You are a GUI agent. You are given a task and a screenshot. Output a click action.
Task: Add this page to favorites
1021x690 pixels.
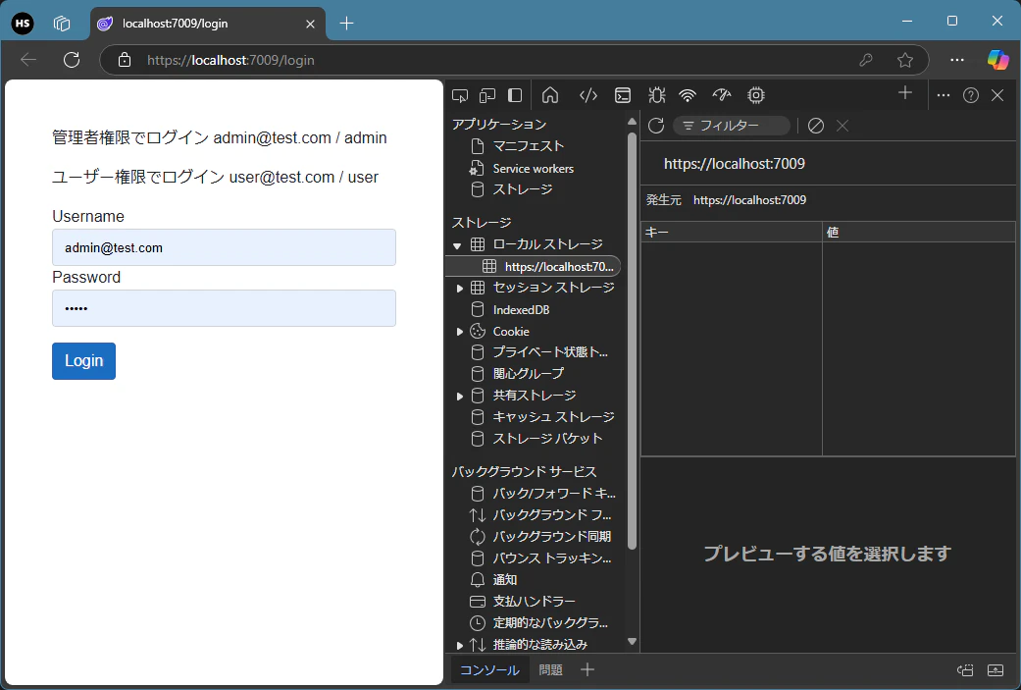[x=905, y=60]
